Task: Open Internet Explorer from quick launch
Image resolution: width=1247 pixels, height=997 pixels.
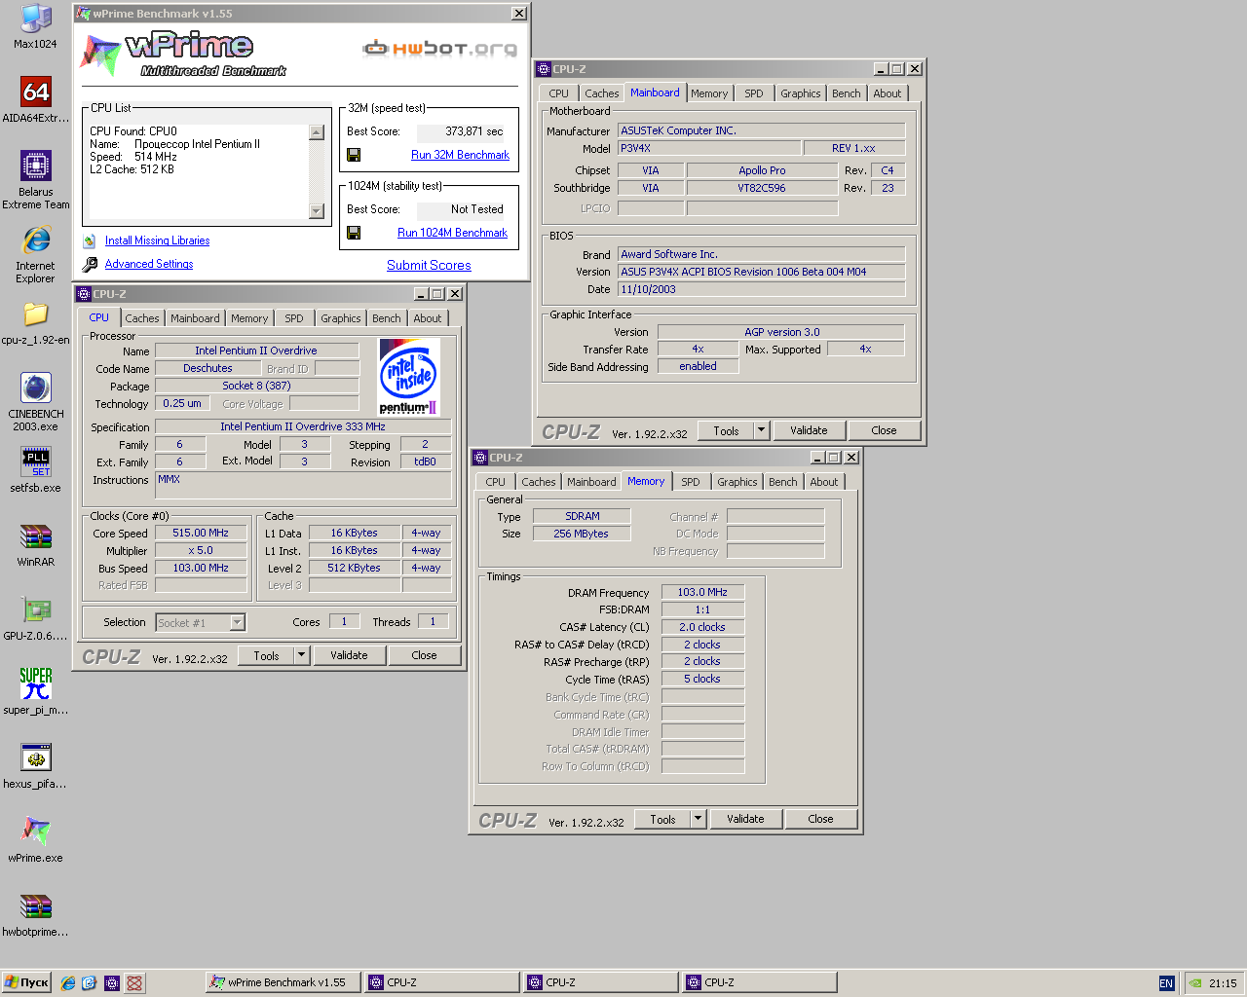Action: click(67, 983)
